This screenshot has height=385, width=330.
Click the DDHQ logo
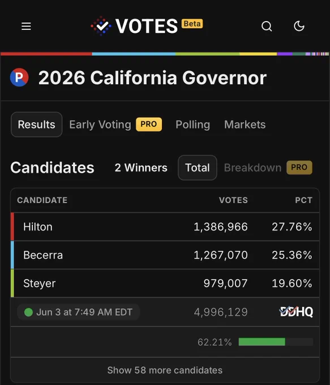coord(296,312)
